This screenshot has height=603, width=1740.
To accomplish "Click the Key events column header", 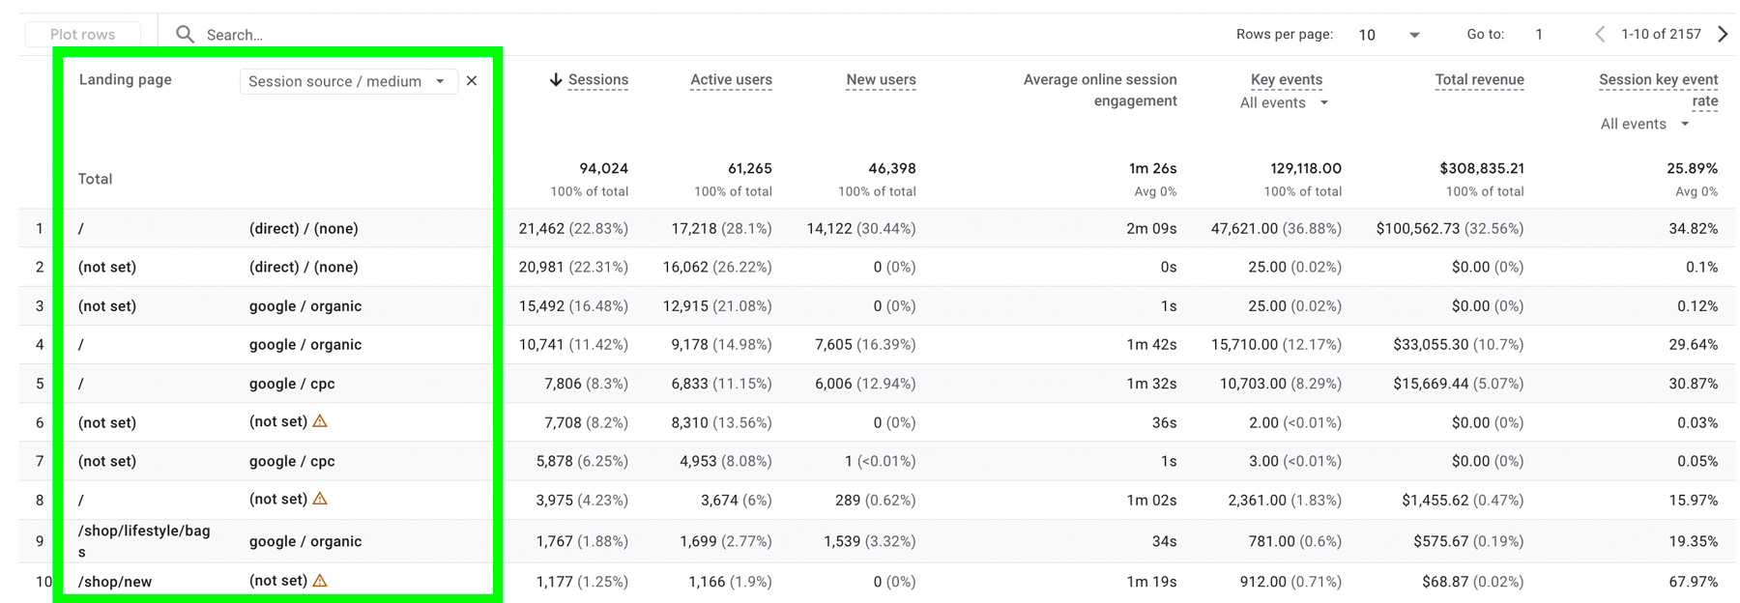I will (x=1286, y=80).
